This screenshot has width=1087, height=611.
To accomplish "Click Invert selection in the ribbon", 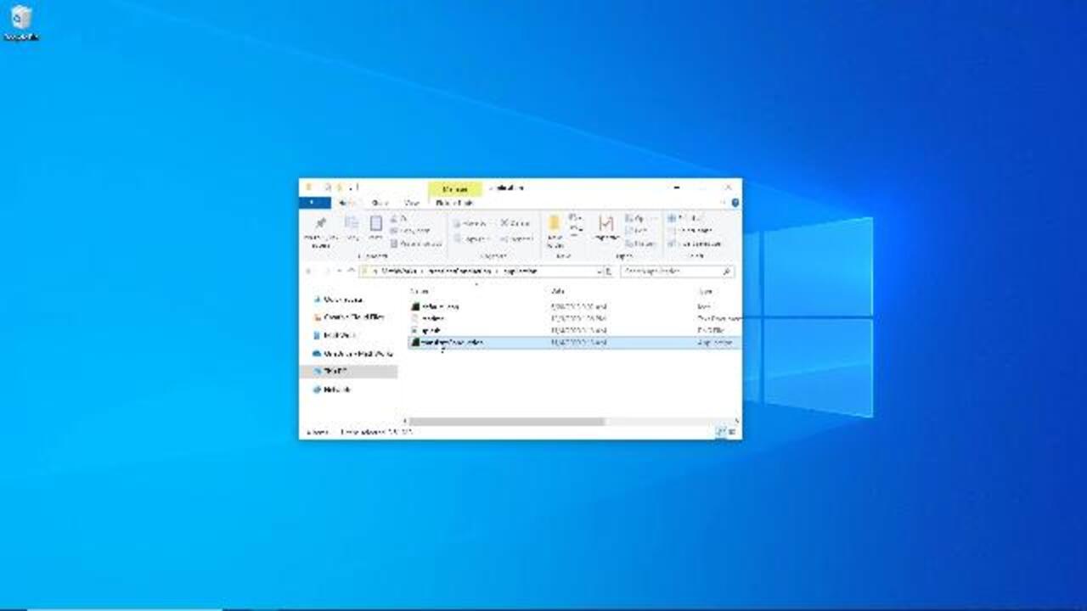I will (x=696, y=244).
